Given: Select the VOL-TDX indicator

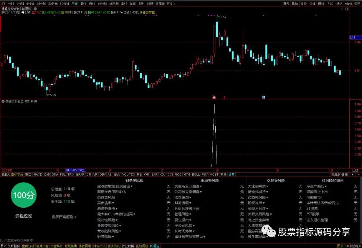Looking at the screenshot, I should pos(129,175).
